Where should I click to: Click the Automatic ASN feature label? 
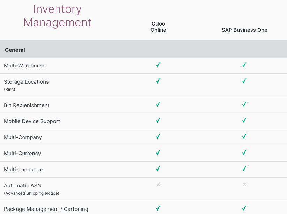[x=22, y=186]
